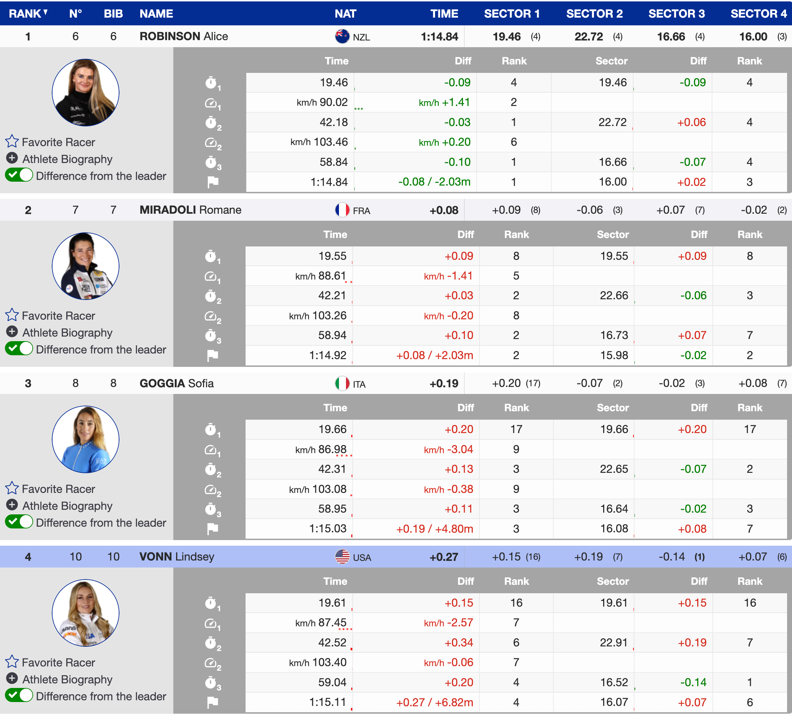Click the third stopwatch icon in Goggia's table

tap(211, 509)
